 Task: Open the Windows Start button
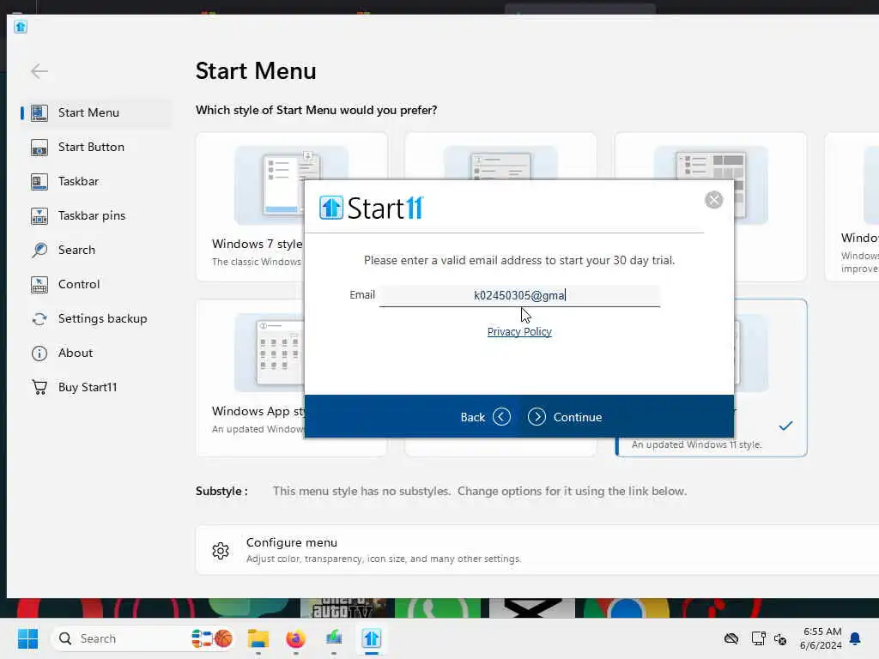coord(27,638)
